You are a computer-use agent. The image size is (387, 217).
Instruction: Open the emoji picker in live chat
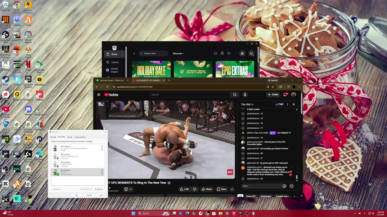[284, 186]
